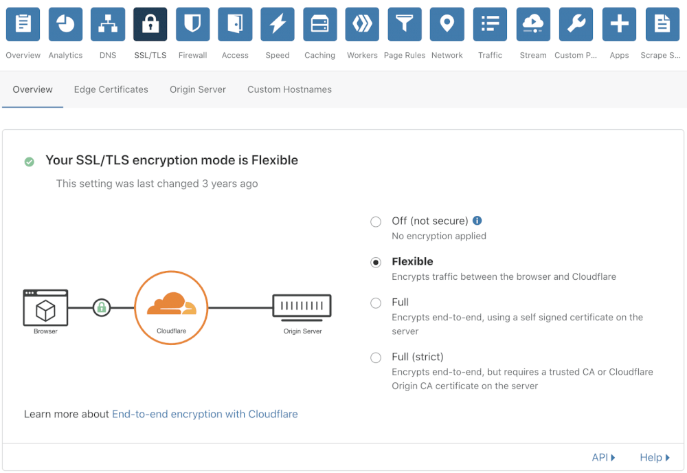The image size is (687, 473).
Task: Go to the DNS network icon
Action: pos(108,25)
